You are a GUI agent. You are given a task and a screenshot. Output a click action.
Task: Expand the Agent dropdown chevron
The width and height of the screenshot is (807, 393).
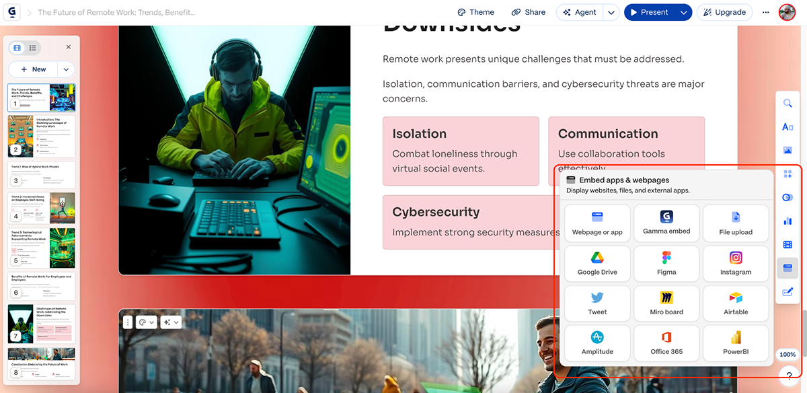[609, 11]
